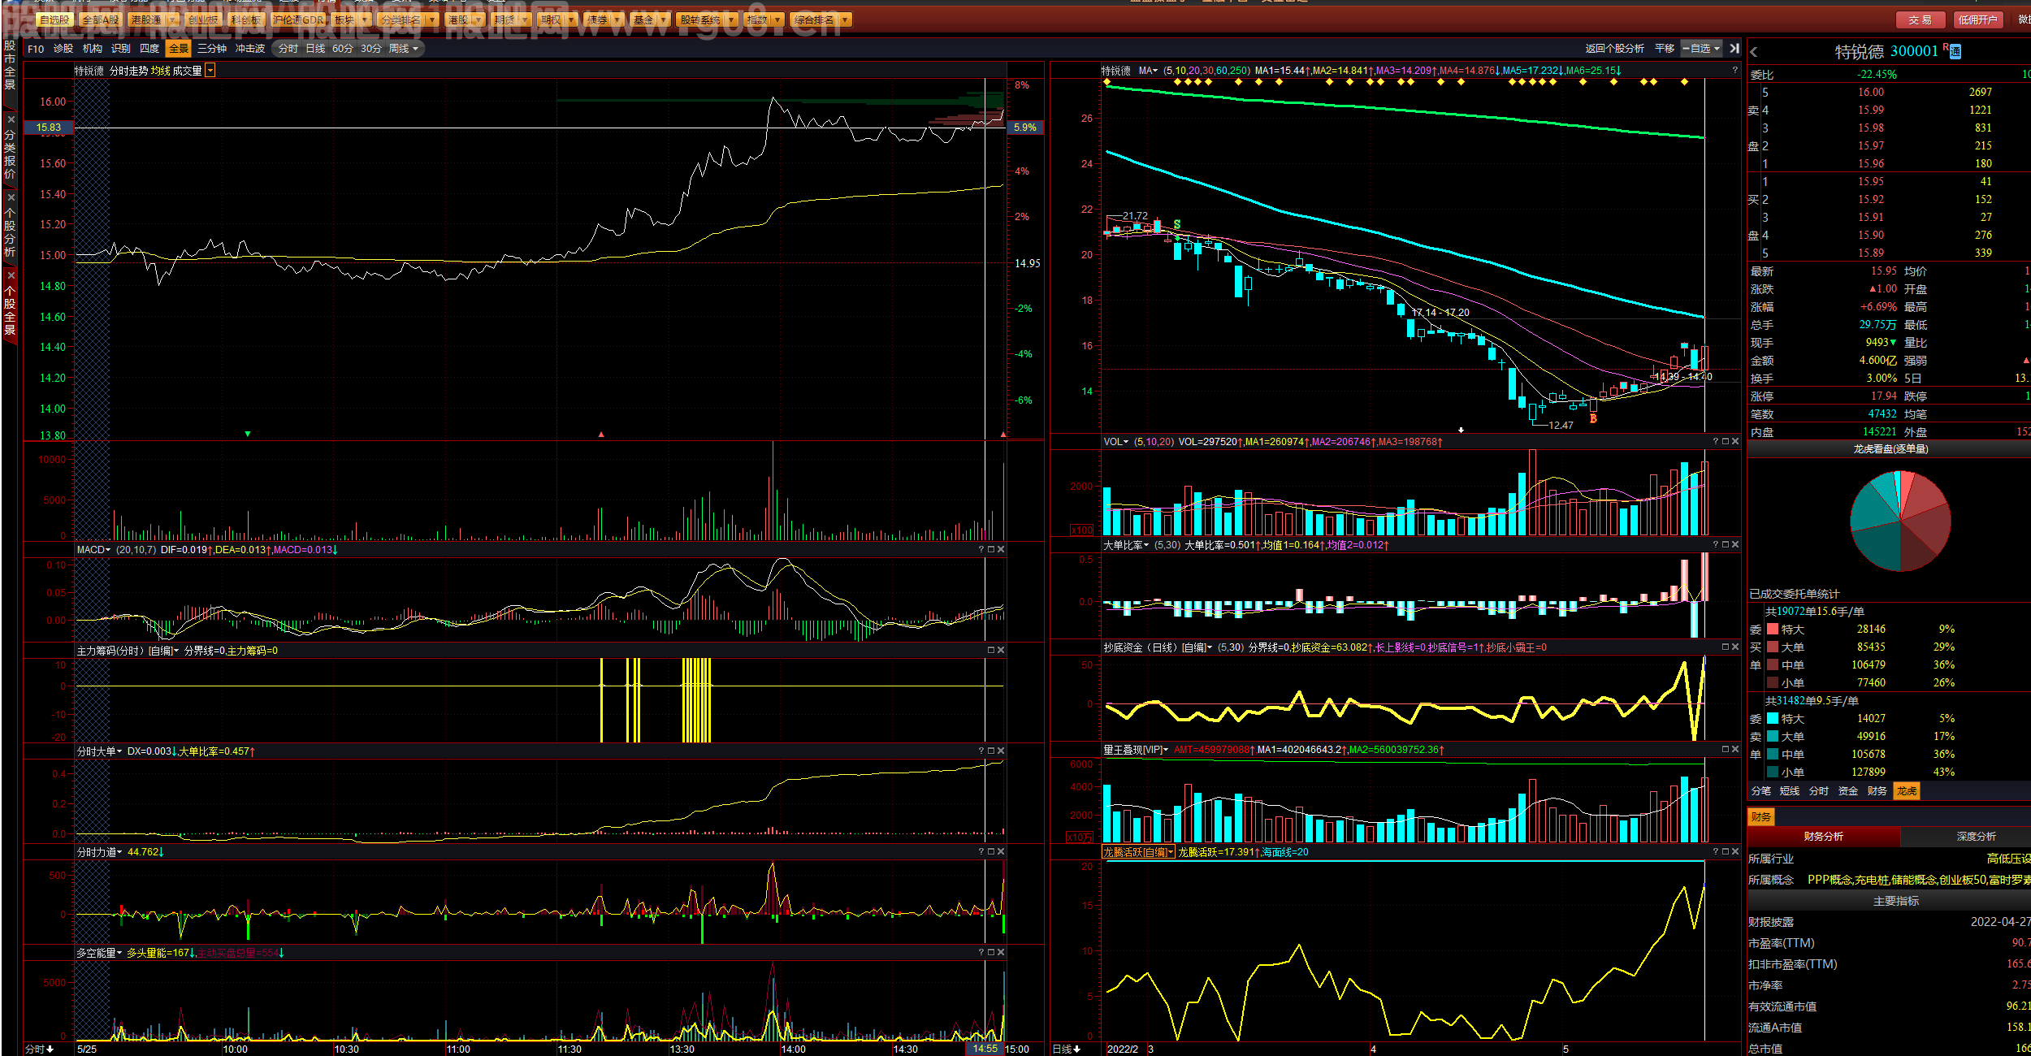2031x1056 pixels.
Task: Click 返回个股分析 link
Action: click(1614, 49)
